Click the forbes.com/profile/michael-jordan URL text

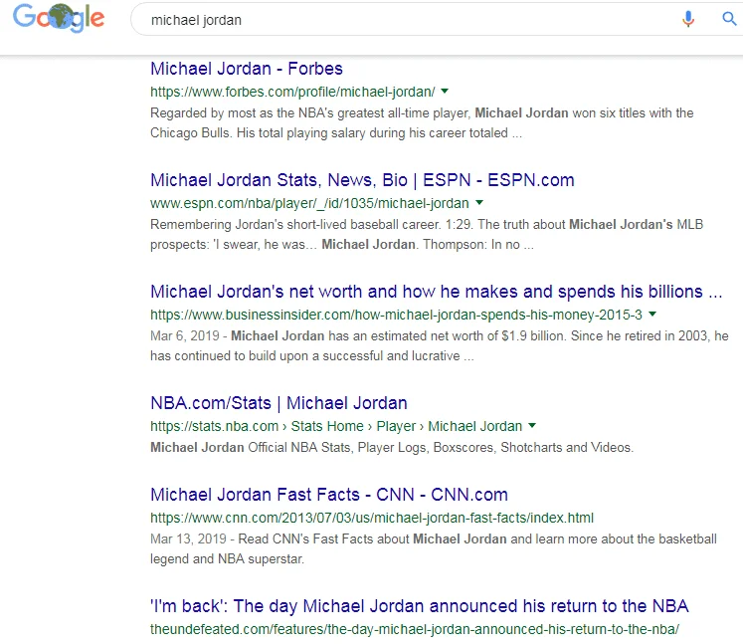(292, 92)
